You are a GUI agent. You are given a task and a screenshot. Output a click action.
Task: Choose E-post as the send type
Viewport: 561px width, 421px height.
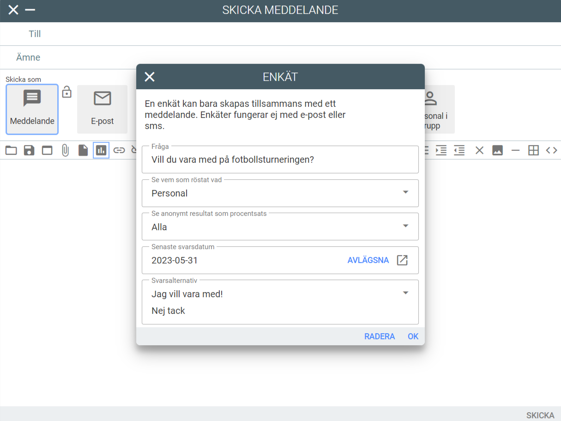(x=102, y=110)
